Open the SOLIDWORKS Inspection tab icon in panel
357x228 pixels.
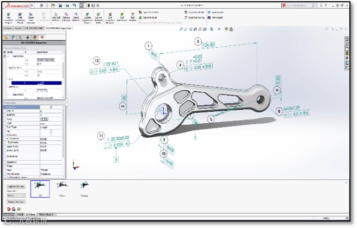click(x=42, y=37)
